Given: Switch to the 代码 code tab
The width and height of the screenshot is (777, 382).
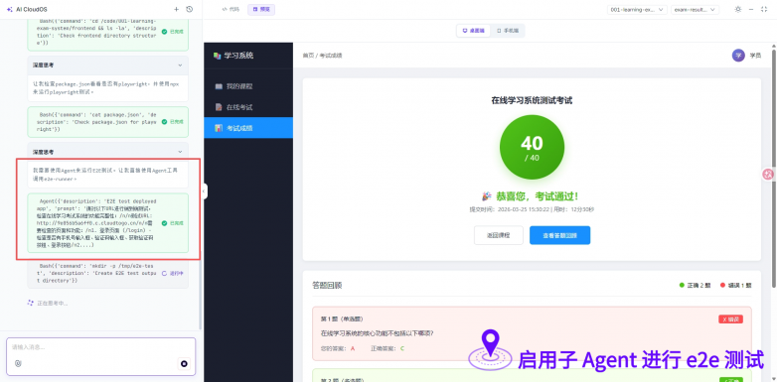Looking at the screenshot, I should click(x=231, y=9).
